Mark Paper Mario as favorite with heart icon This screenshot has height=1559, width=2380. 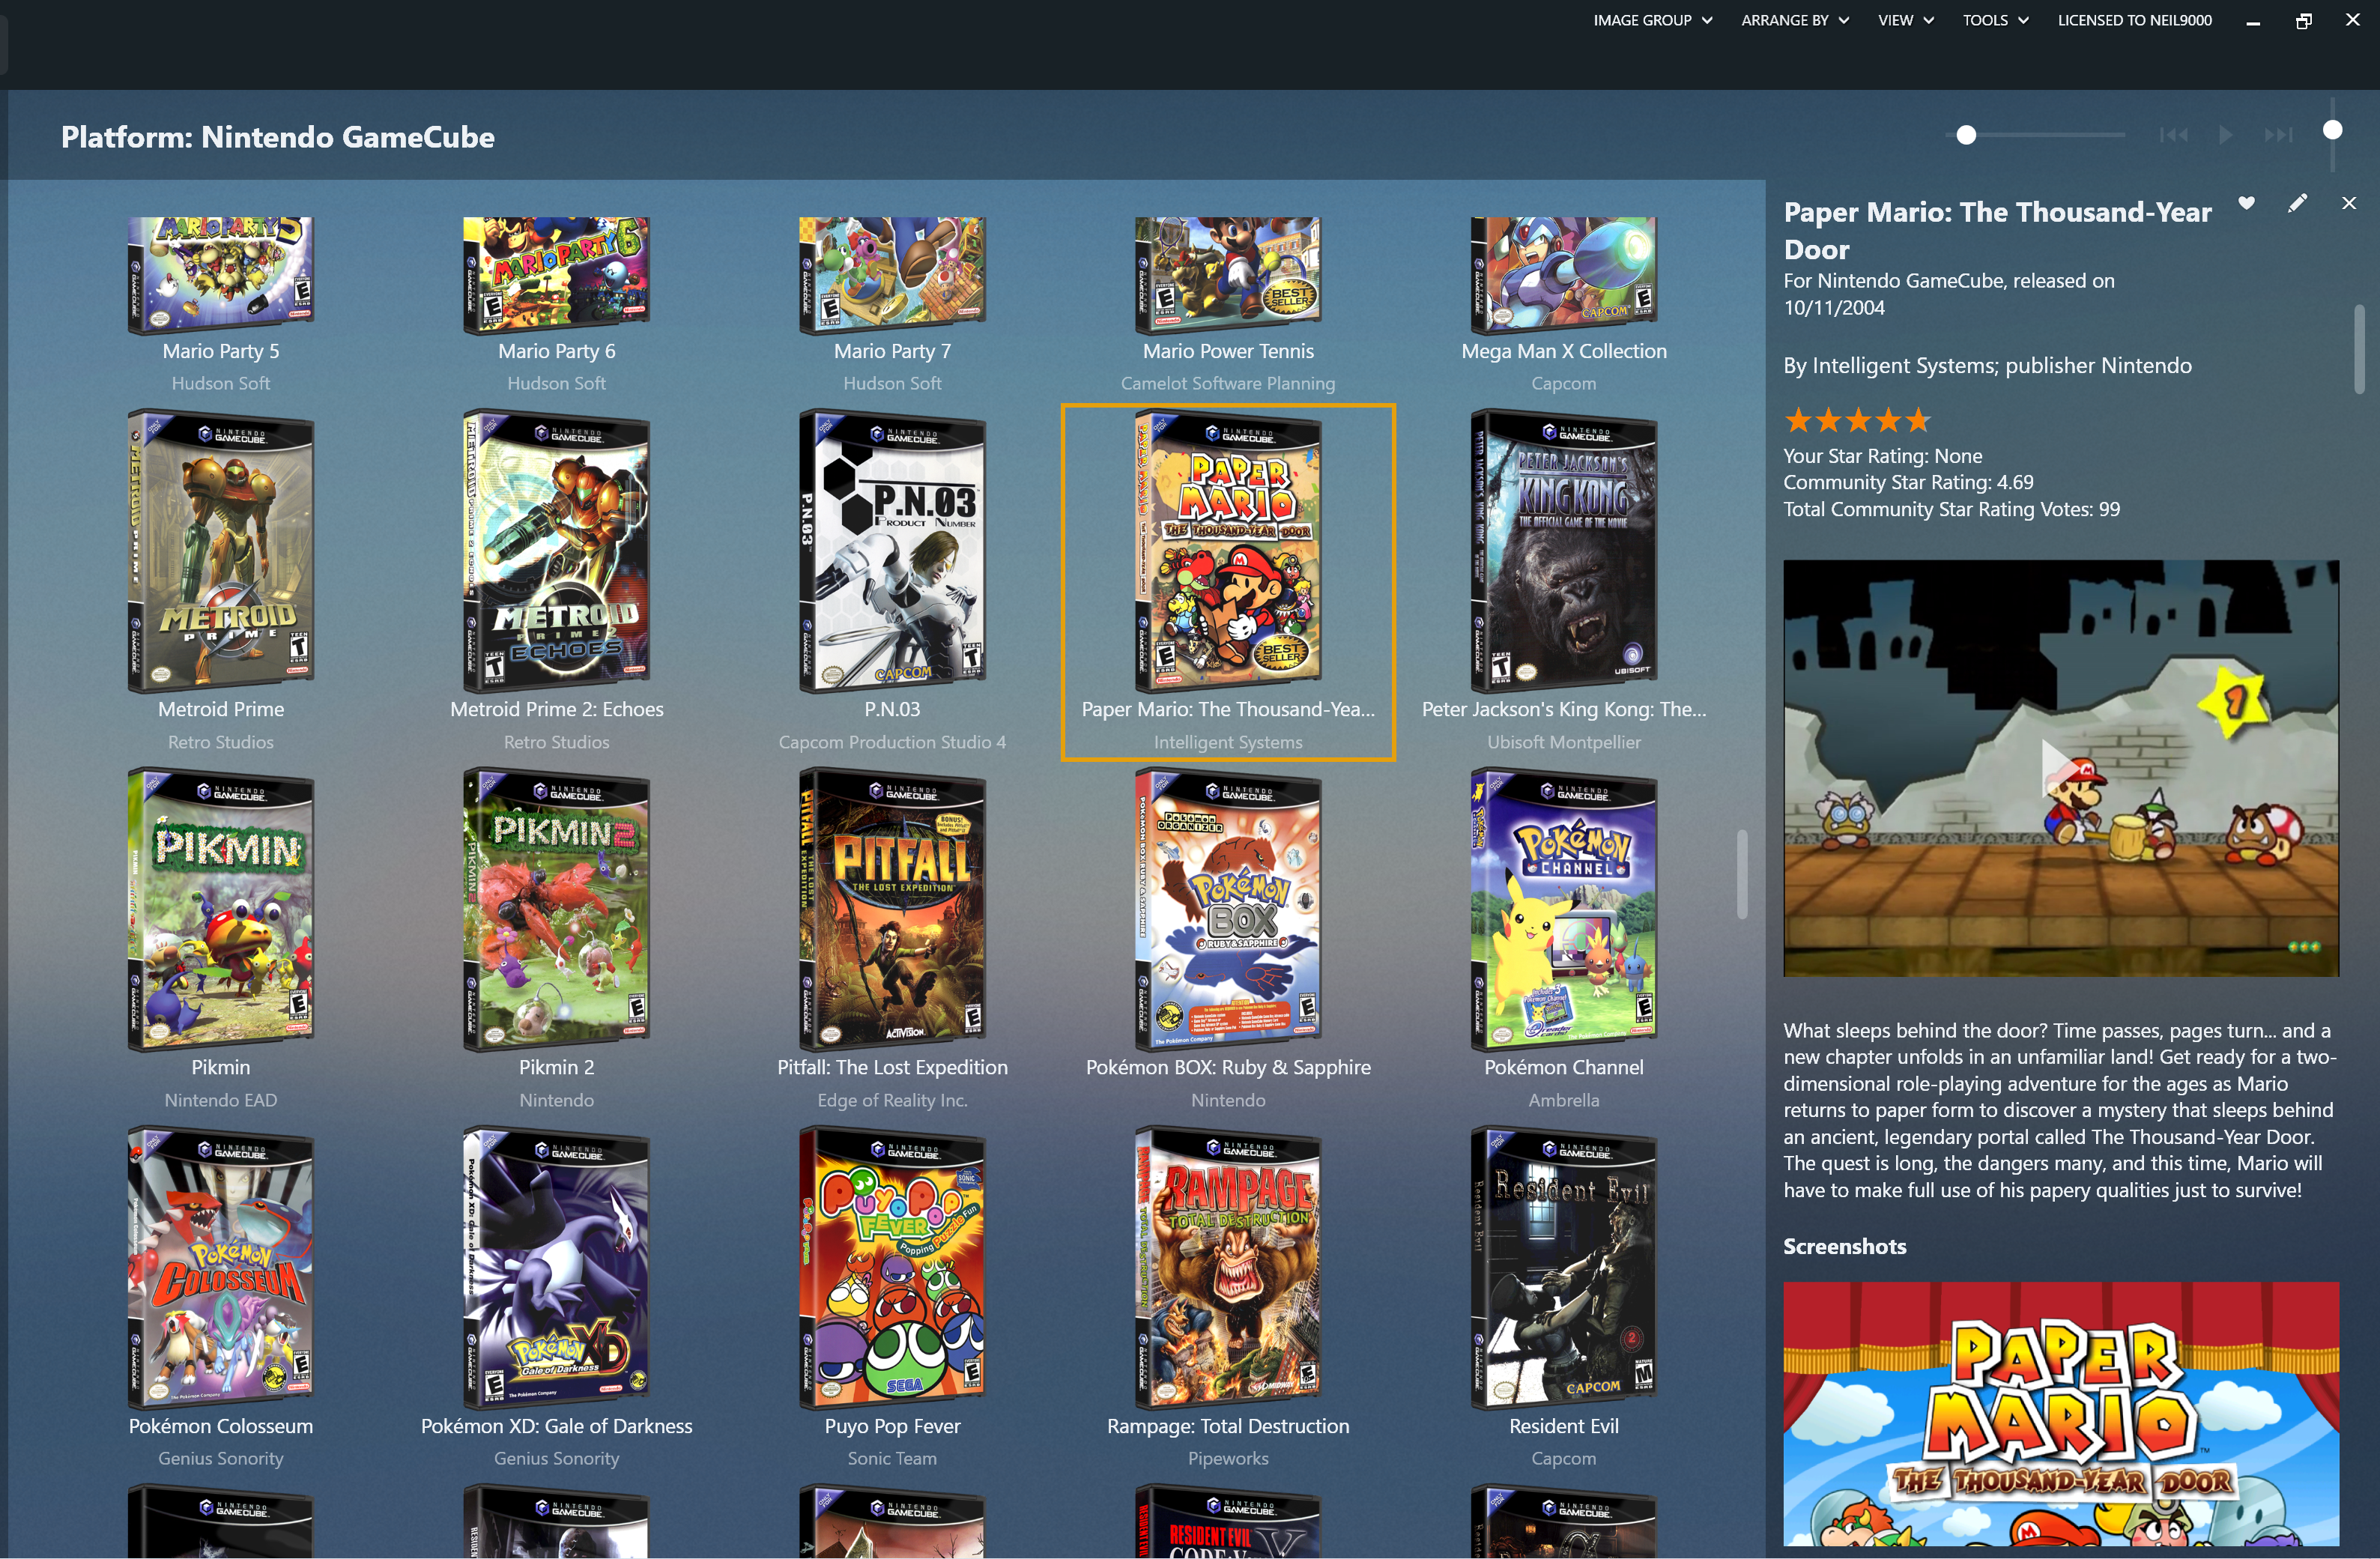(x=2246, y=203)
